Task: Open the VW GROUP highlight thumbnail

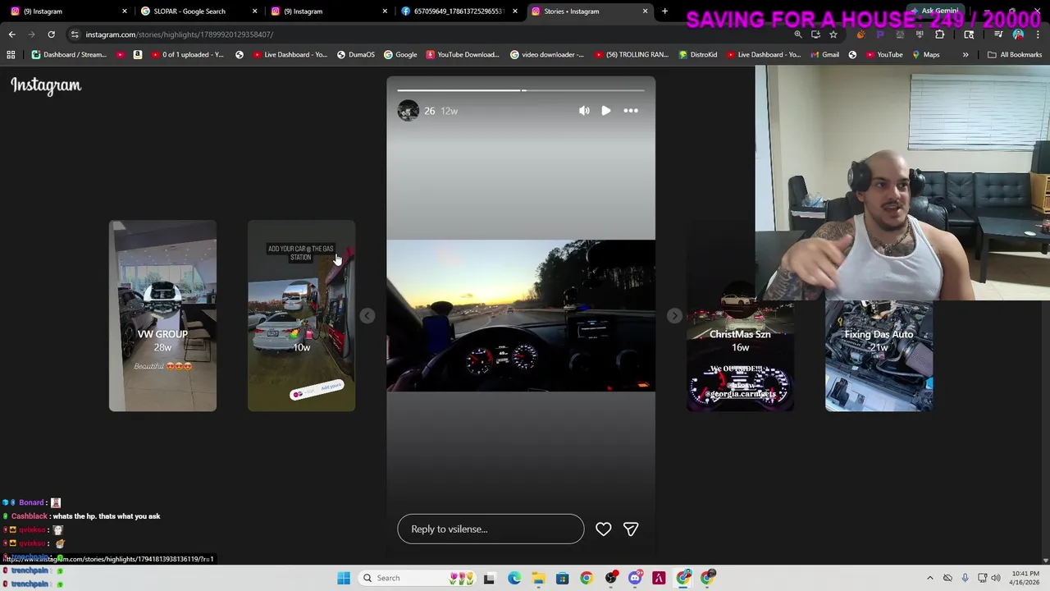Action: tap(162, 316)
